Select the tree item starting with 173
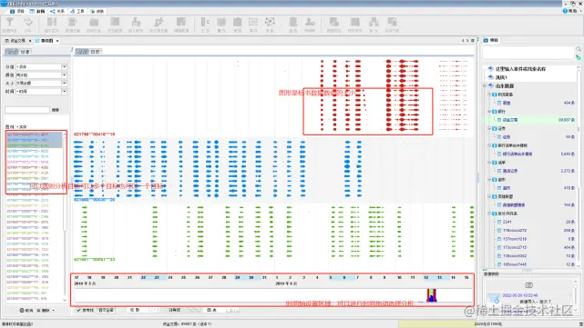The width and height of the screenshot is (584, 328). (515, 247)
